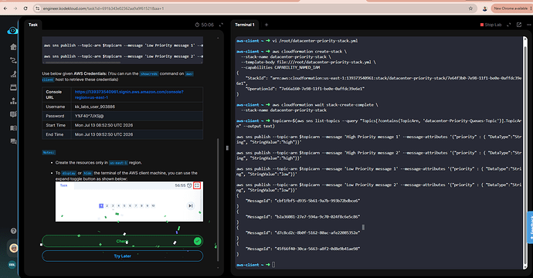Screen dimensions: 533x278
Task: Open the learning paths route icon
Action: (13, 60)
